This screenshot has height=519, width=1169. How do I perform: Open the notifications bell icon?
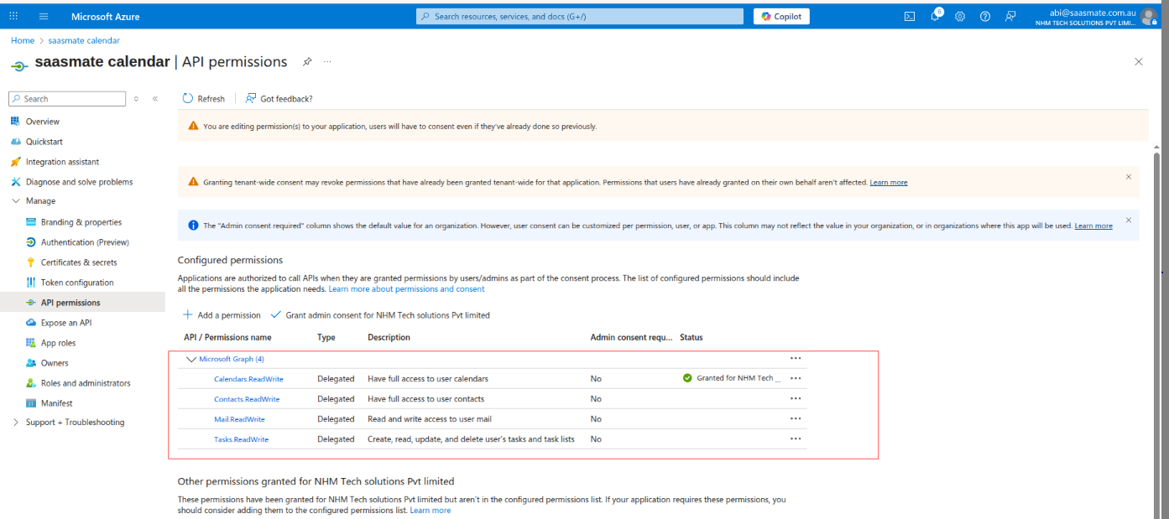point(935,17)
